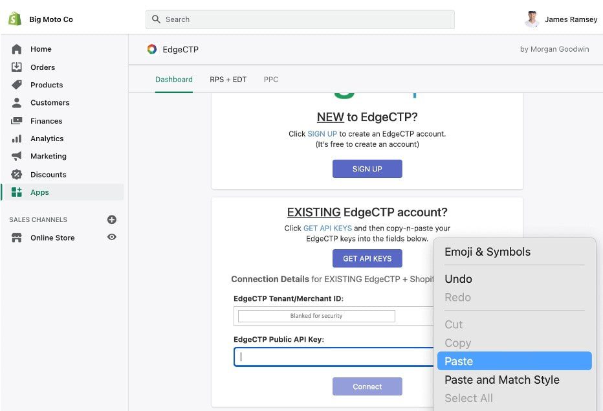This screenshot has height=411, width=603.
Task: Click the GET API KEYS button
Action: click(x=367, y=259)
